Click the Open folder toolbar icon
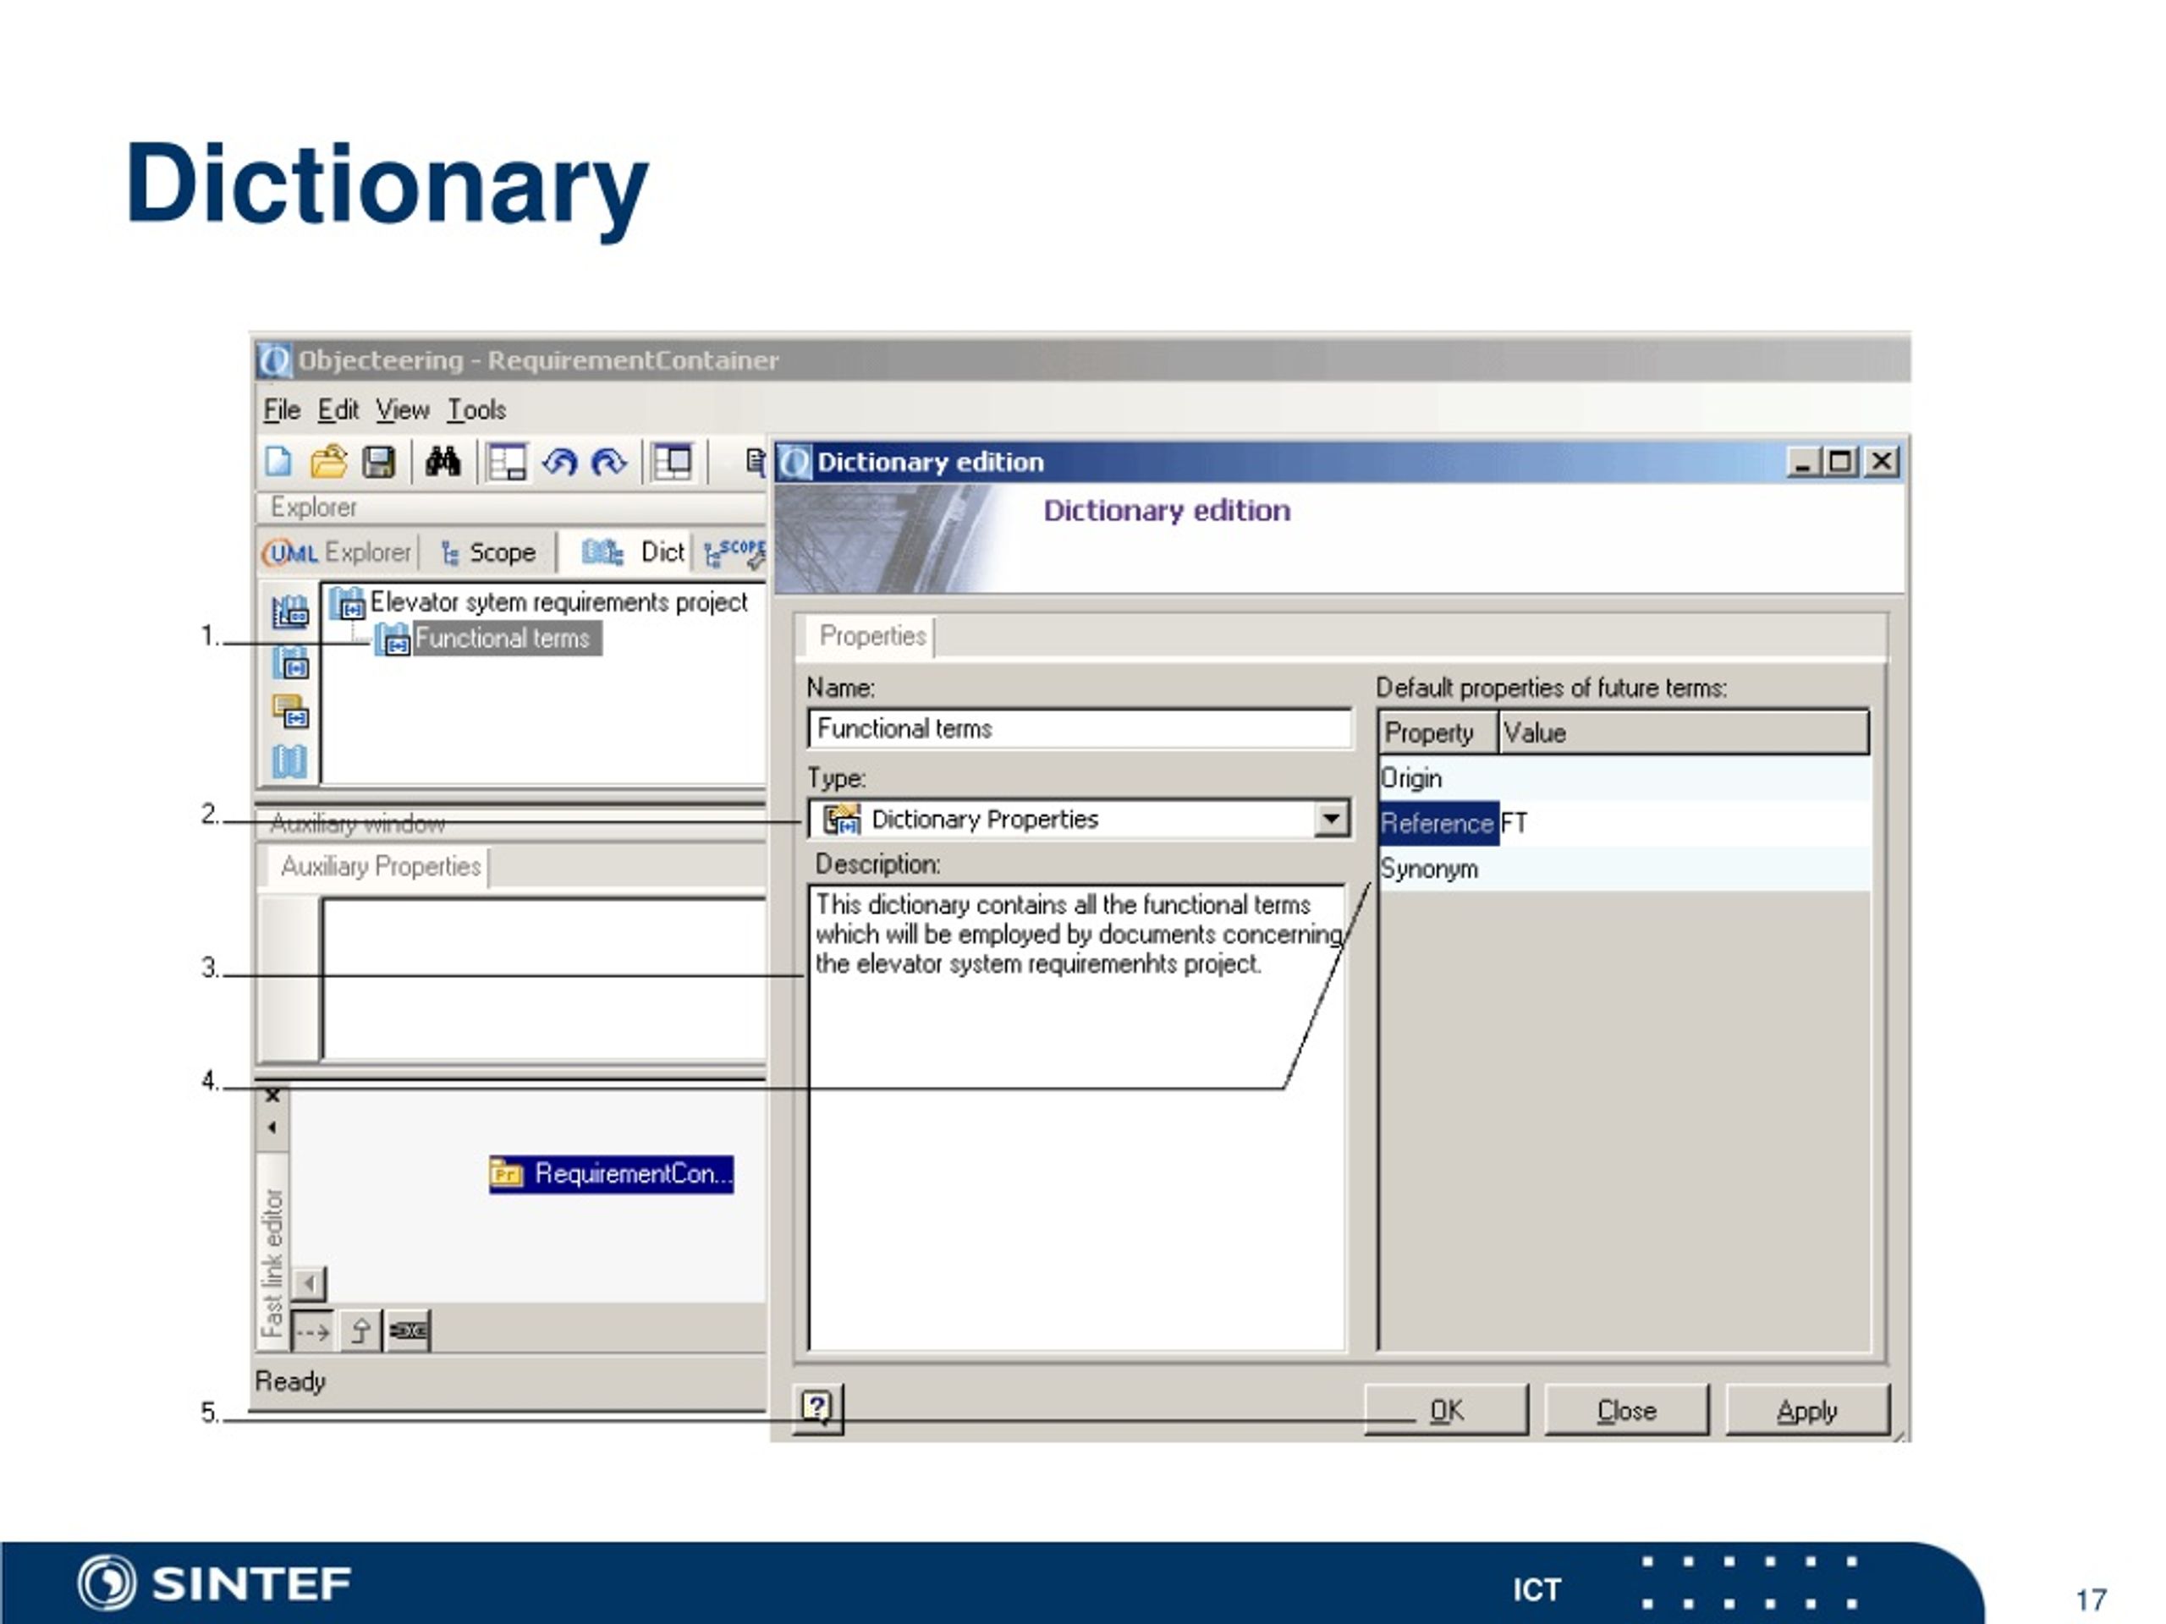The image size is (2166, 1624). coord(329,462)
